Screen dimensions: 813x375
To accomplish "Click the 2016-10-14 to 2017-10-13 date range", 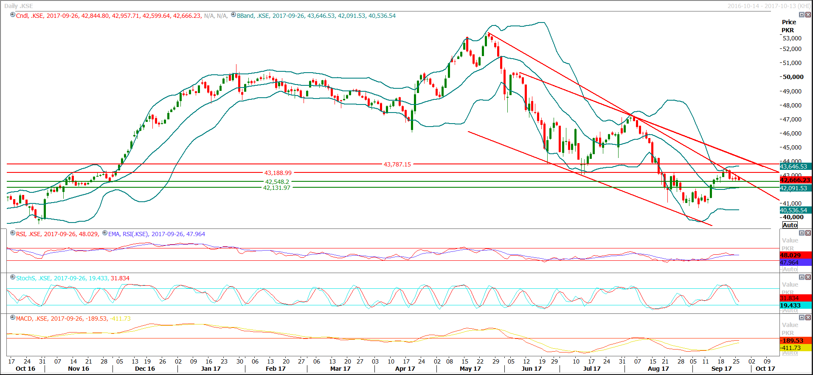I will (x=768, y=6).
